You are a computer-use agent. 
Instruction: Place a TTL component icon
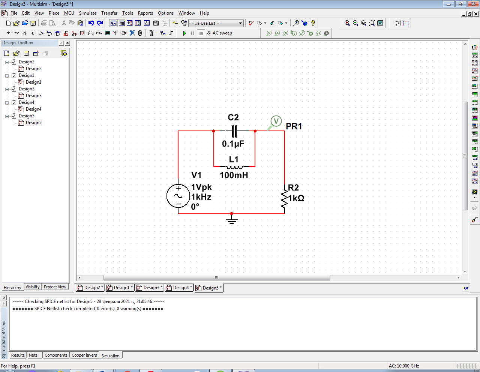tap(49, 33)
